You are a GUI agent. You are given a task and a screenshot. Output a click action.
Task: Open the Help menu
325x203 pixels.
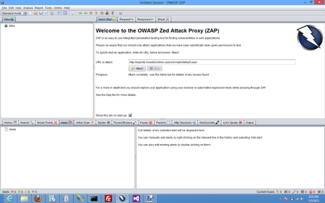pos(67,8)
